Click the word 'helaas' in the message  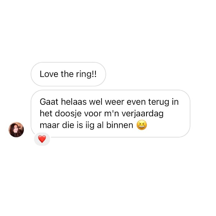[74, 102]
